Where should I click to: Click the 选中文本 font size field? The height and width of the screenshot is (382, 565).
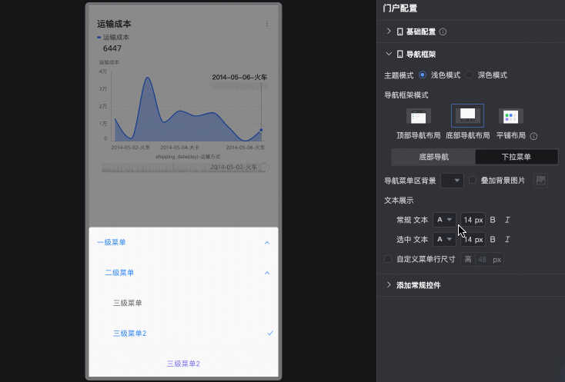click(x=473, y=240)
